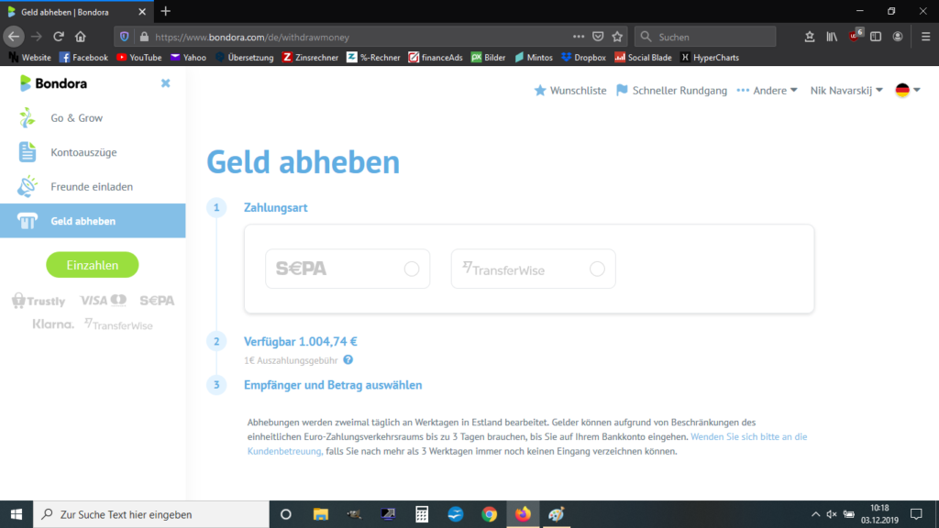Click the Windows taskbar search box
Screen dimensions: 939x528
[151, 514]
